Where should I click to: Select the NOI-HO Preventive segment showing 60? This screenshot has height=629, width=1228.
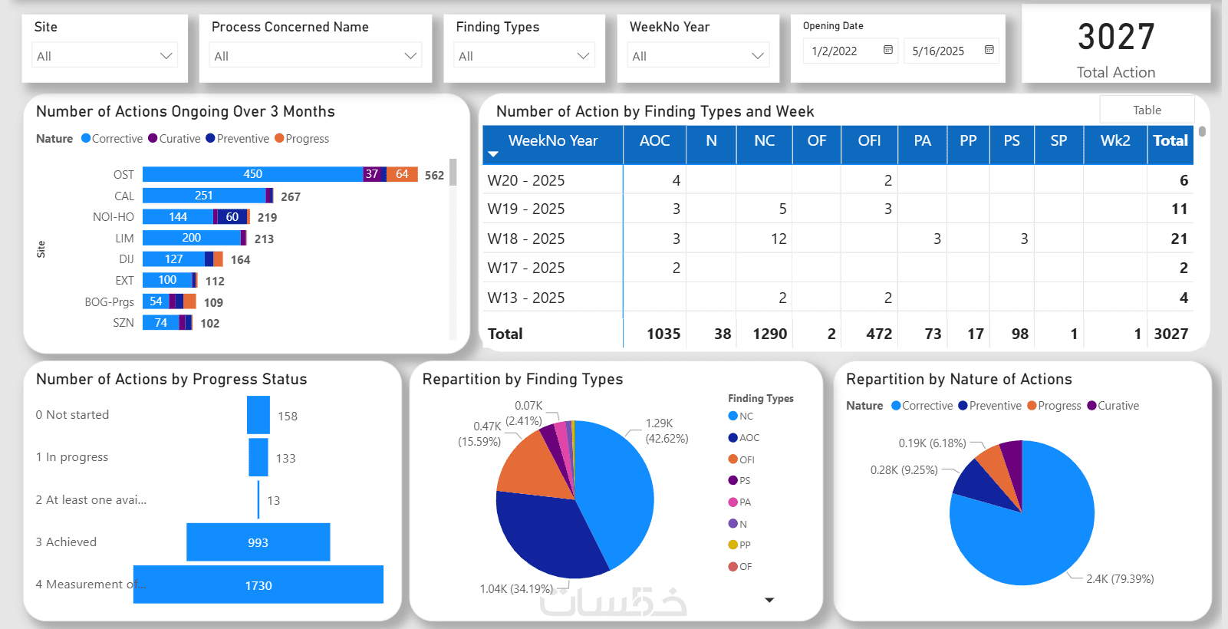(232, 217)
